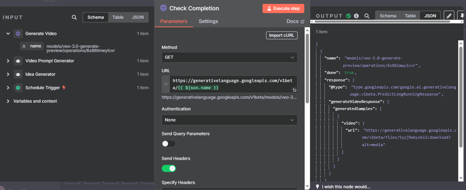
Task: Click the "video" key in JSON output
Action: pos(349,123)
